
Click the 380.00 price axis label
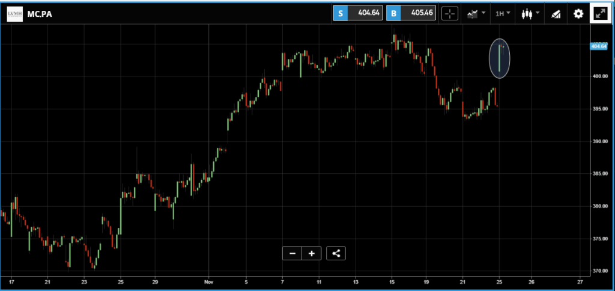click(599, 206)
